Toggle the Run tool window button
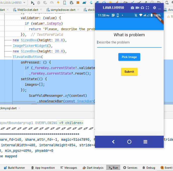The height and width of the screenshot is (171, 173). [x=113, y=168]
